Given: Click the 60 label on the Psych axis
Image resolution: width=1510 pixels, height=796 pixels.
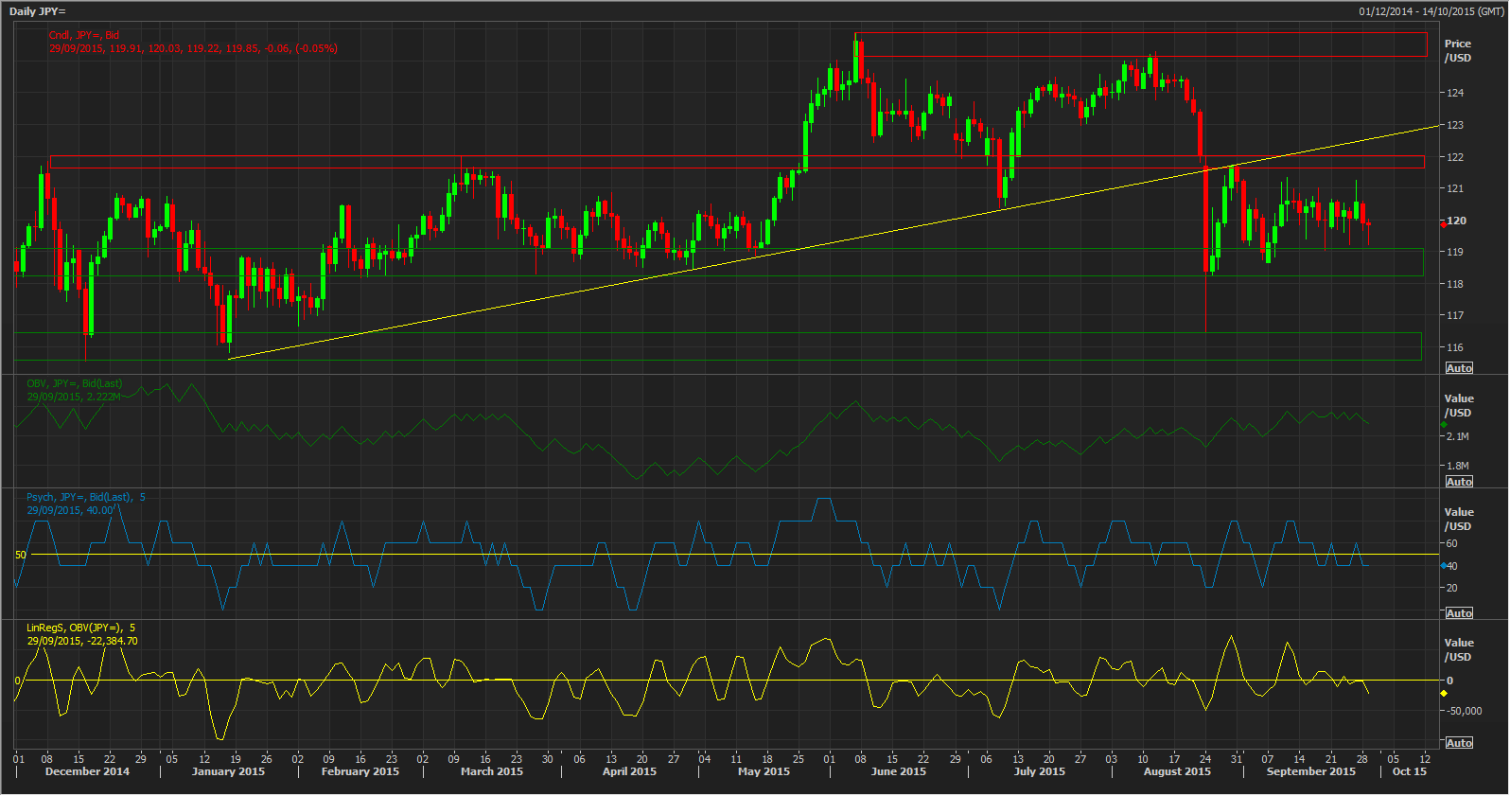Looking at the screenshot, I should click(x=1452, y=543).
